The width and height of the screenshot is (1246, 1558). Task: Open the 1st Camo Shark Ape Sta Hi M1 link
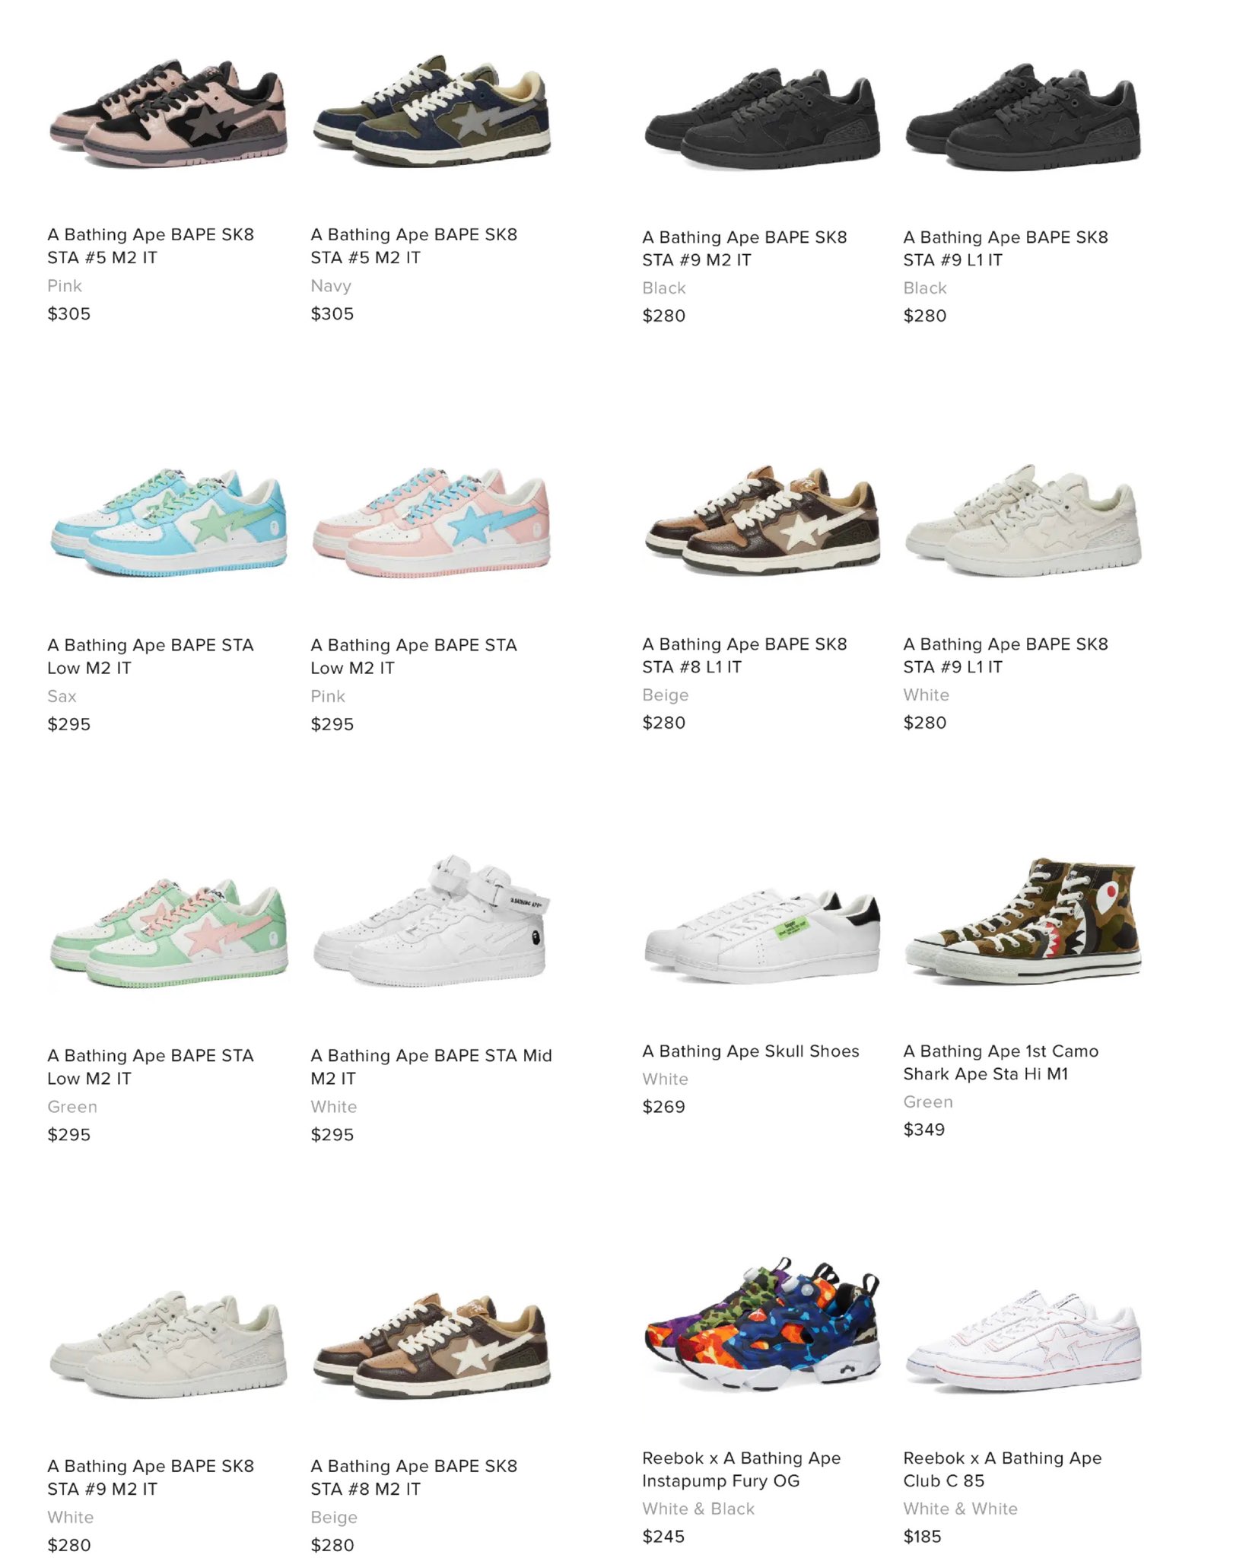[x=1001, y=1062]
